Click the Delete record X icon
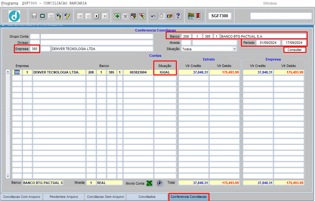315x201 pixels. click(125, 16)
